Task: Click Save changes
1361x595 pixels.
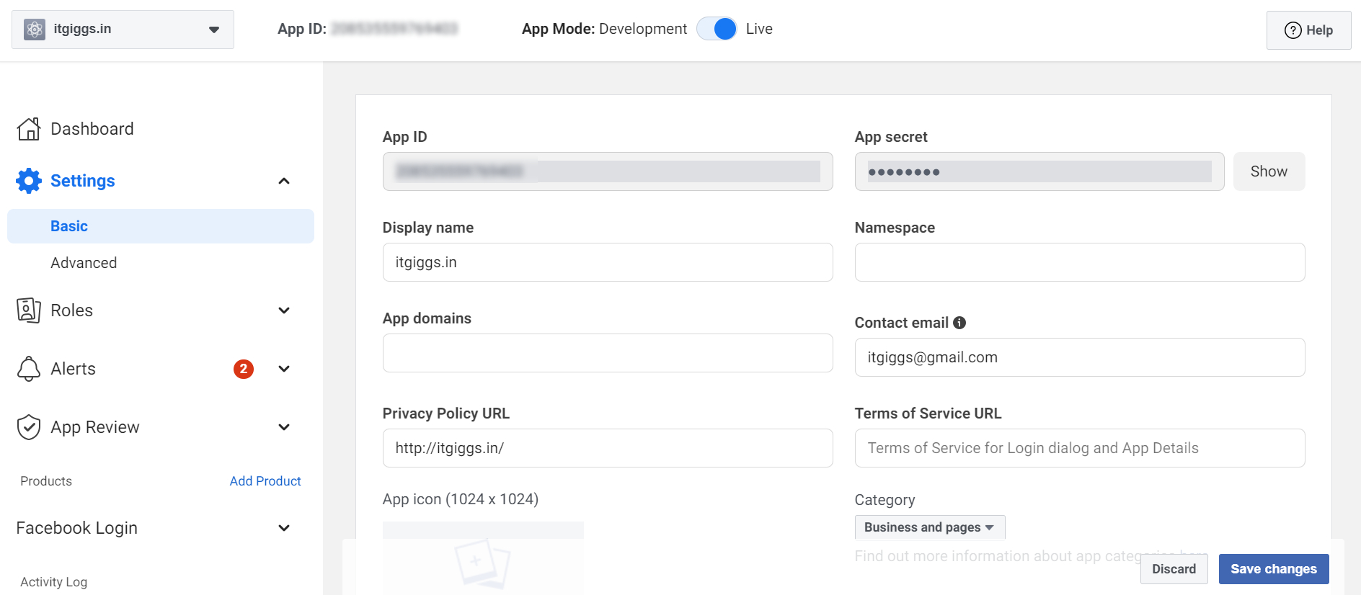Action: (x=1274, y=569)
